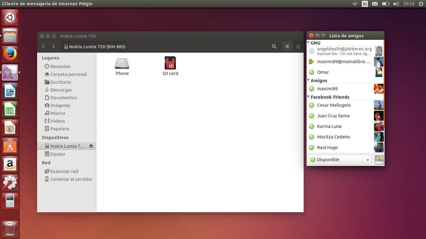Click Omar's avatar thumbnail
The image size is (426, 239).
pyautogui.click(x=379, y=72)
